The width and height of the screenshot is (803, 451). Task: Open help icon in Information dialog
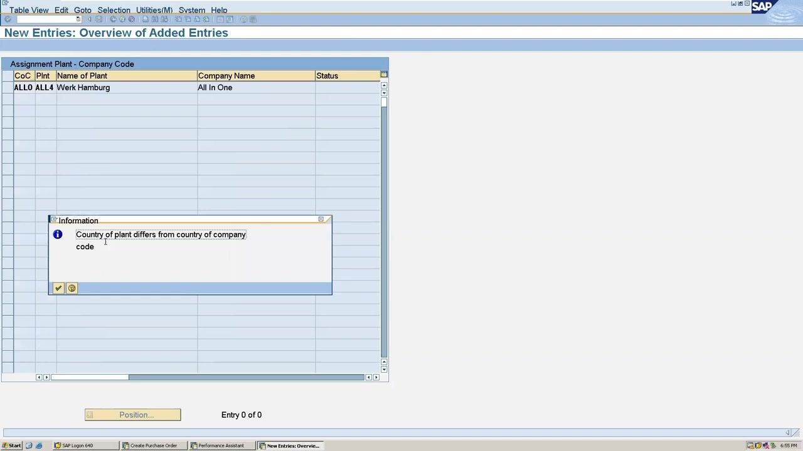tap(72, 288)
